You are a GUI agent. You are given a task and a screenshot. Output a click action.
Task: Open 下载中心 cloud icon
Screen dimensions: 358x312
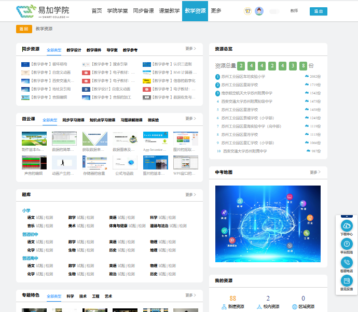[x=347, y=225]
